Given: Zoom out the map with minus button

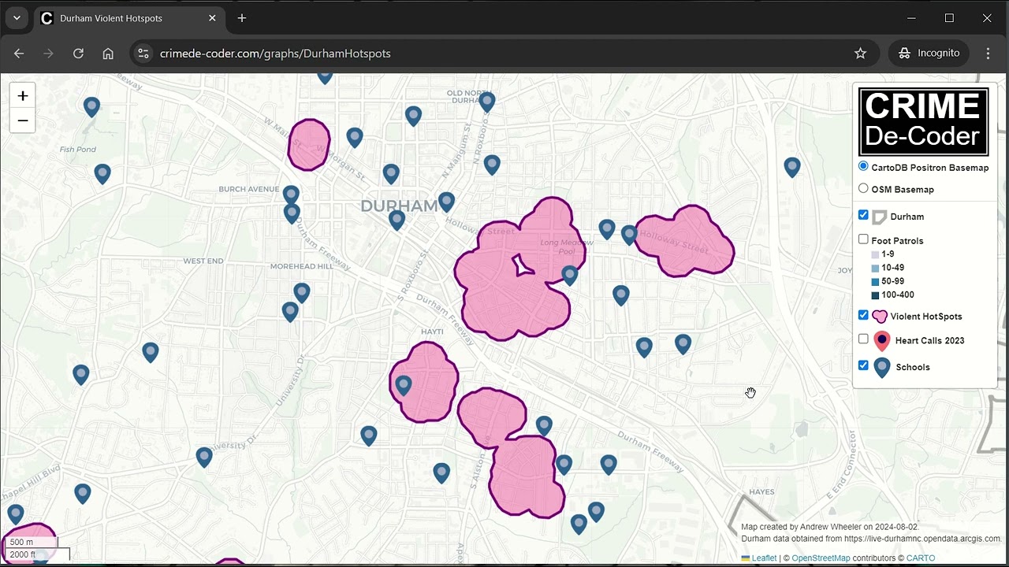Looking at the screenshot, I should [x=23, y=120].
